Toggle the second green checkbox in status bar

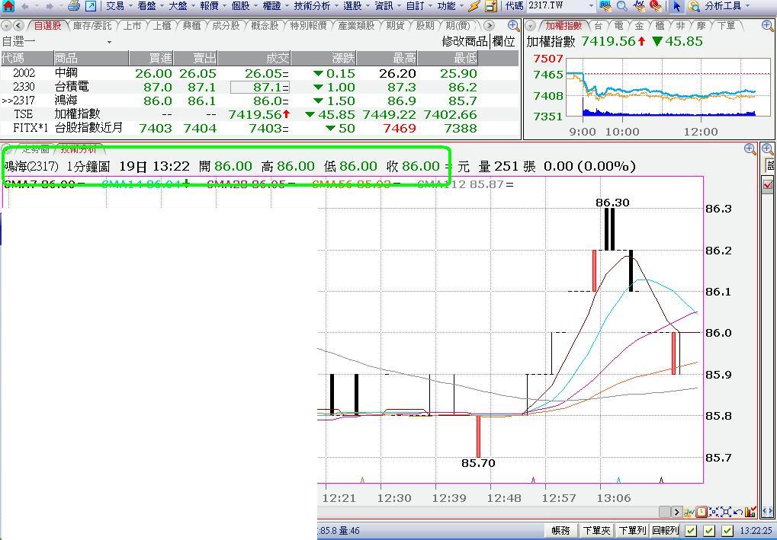pyautogui.click(x=709, y=531)
